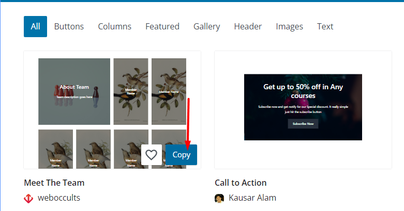Select the Header category
This screenshot has width=404, height=211.
(x=248, y=26)
